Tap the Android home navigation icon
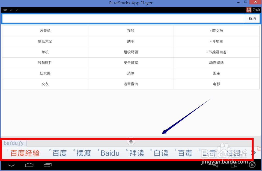 [29, 165]
